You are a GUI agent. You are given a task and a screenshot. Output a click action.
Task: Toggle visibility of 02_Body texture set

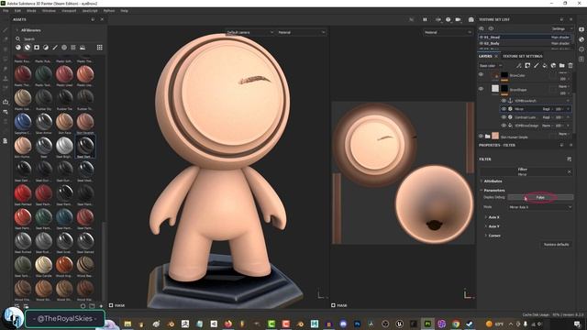point(481,43)
